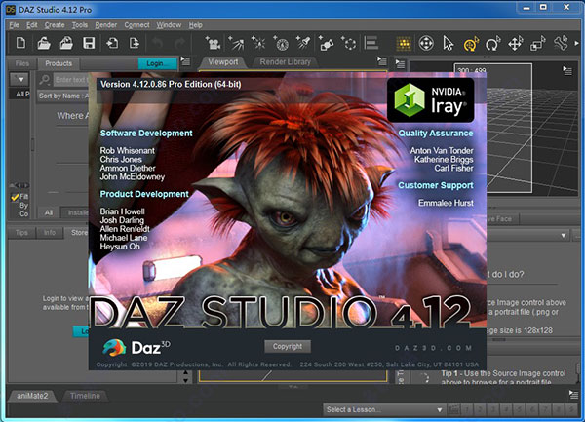Select the Node Selection arrow tool

pos(448,44)
